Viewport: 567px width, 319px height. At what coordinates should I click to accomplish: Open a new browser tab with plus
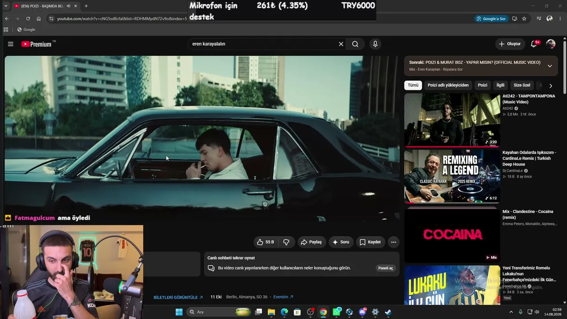(86, 6)
